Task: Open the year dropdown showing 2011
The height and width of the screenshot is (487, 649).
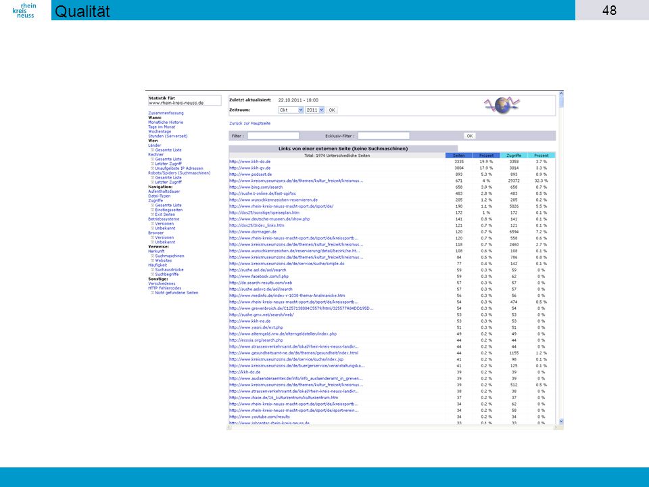Action: coord(314,110)
